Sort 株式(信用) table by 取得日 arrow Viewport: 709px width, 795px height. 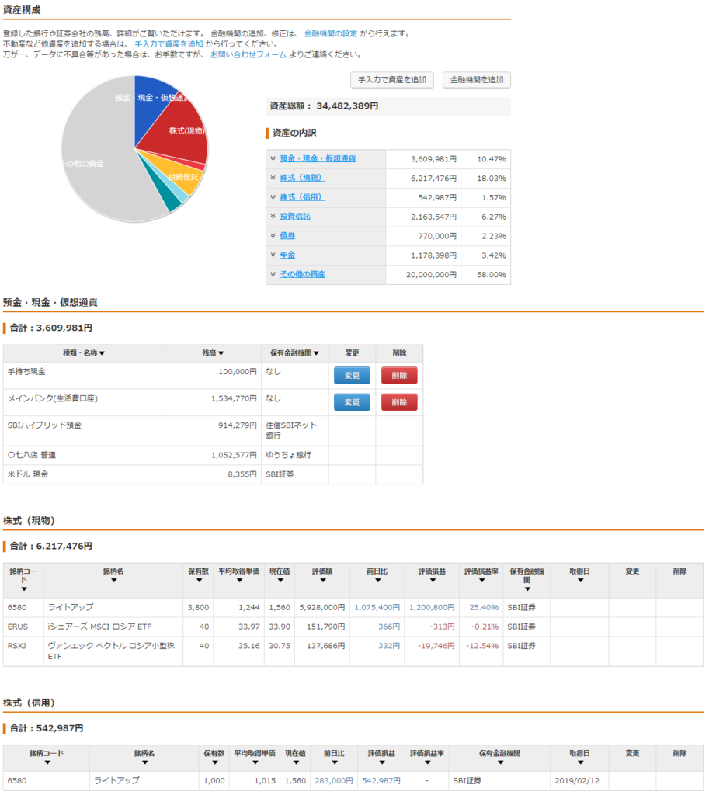coord(580,762)
